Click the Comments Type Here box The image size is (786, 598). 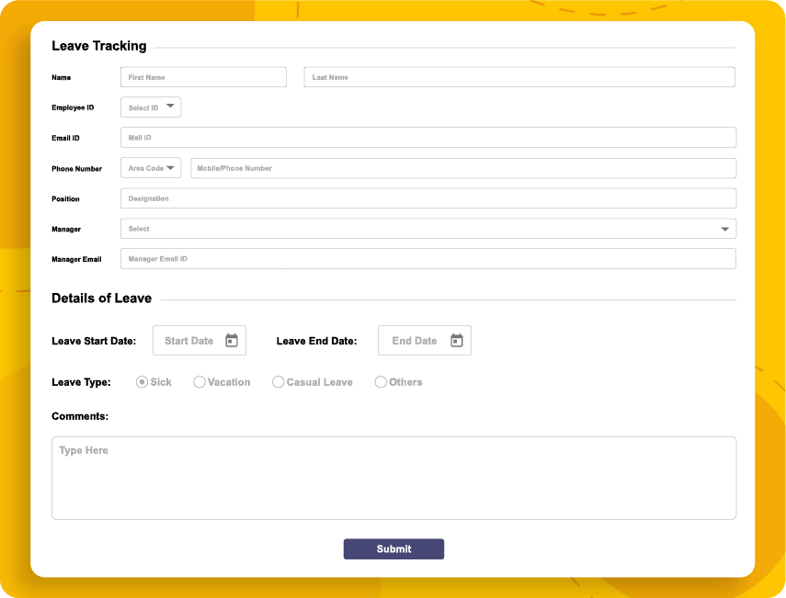point(393,476)
